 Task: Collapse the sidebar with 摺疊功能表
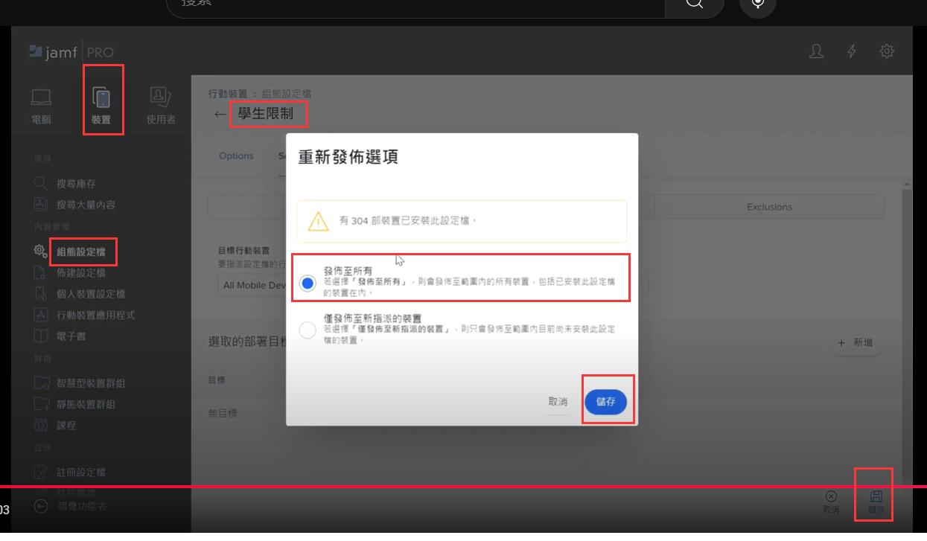(42, 506)
